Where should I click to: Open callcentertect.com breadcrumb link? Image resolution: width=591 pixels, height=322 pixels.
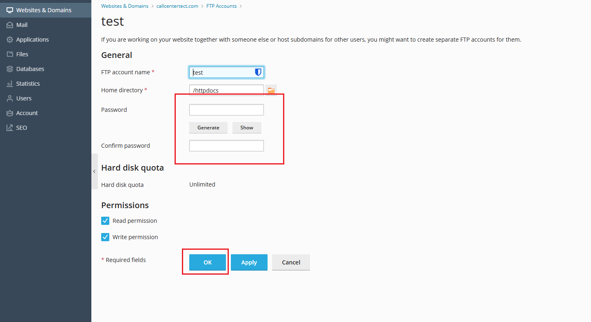point(177,6)
